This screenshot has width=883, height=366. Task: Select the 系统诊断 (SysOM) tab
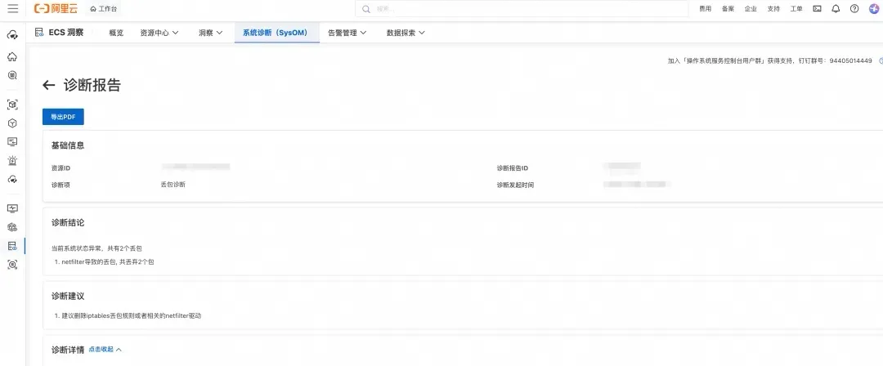276,33
